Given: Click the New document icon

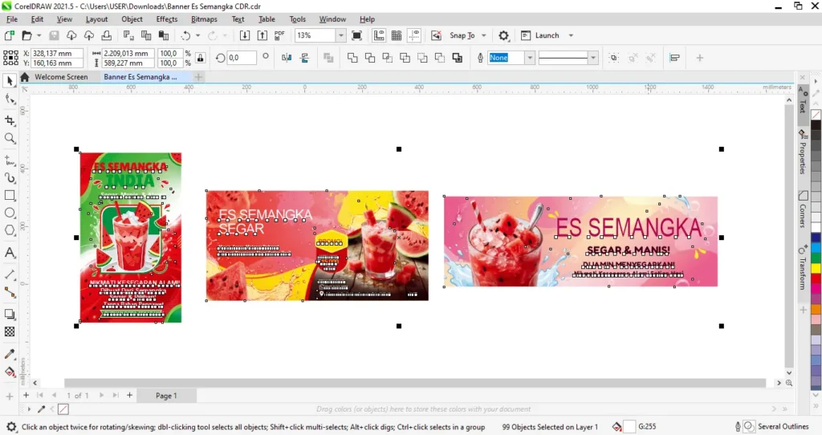Looking at the screenshot, I should coord(9,35).
